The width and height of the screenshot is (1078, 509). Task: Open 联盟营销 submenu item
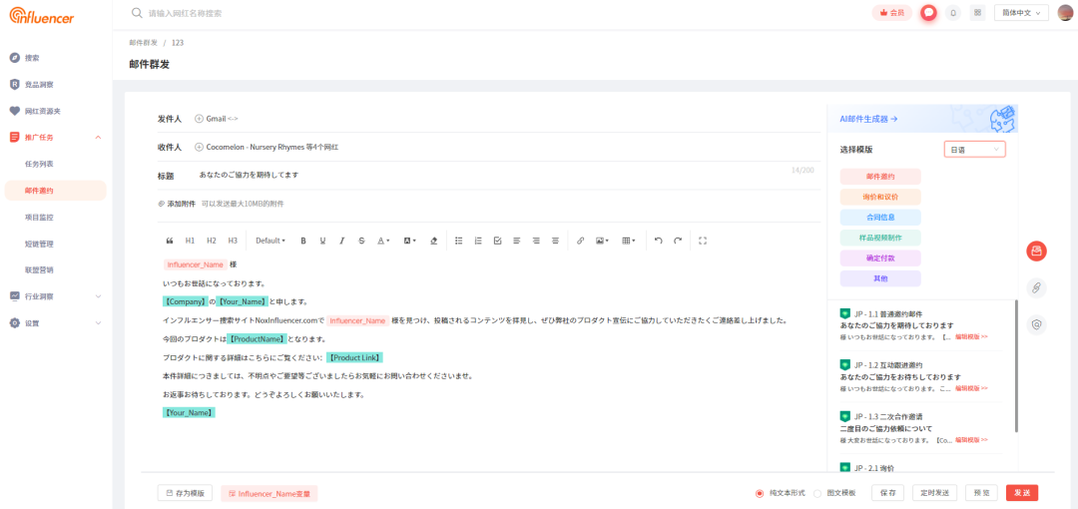(39, 269)
